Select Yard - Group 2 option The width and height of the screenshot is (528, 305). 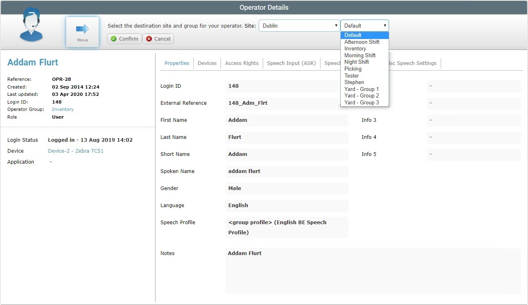click(361, 96)
